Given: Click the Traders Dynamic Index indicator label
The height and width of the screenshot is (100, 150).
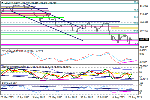Looking at the screenshot, I should [x=15, y=67].
